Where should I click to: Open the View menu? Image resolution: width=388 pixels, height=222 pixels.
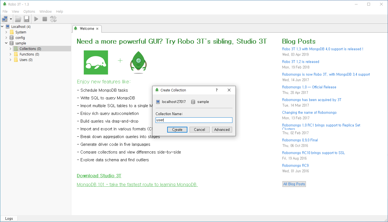[15, 11]
